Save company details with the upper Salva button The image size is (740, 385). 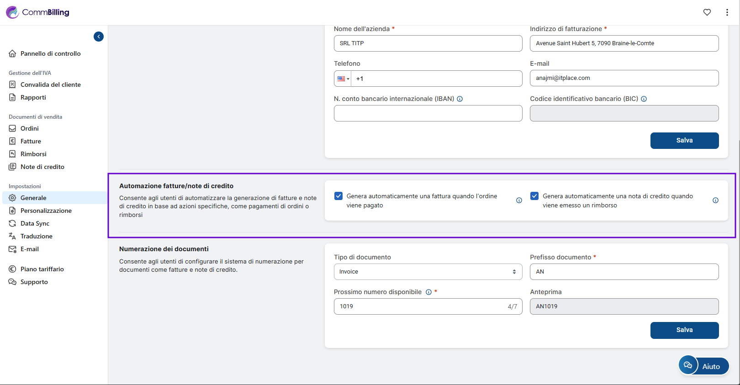click(684, 141)
